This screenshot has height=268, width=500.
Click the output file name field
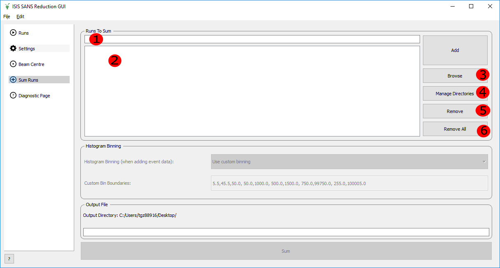(286, 232)
